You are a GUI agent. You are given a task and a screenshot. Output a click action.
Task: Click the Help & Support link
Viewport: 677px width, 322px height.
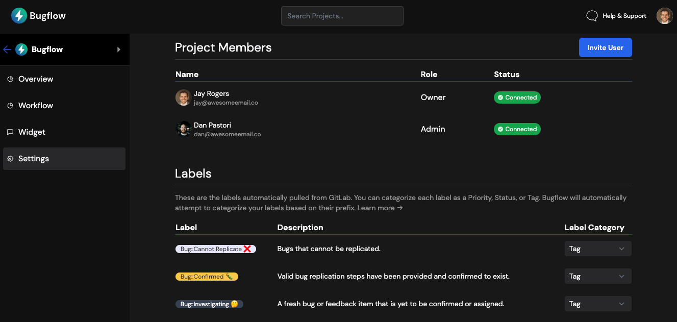pos(624,16)
